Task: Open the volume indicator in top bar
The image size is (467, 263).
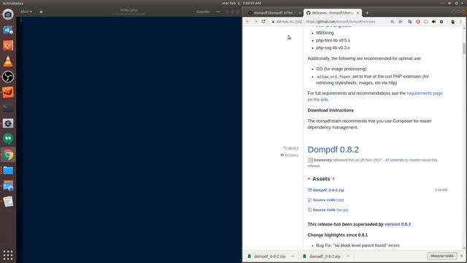Action: 449,3
